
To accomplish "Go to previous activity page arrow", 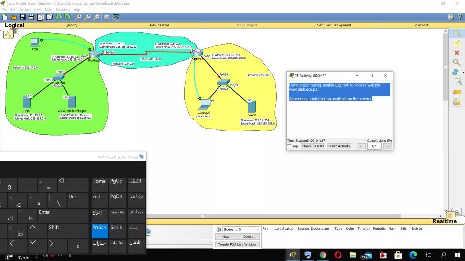I will pos(361,146).
